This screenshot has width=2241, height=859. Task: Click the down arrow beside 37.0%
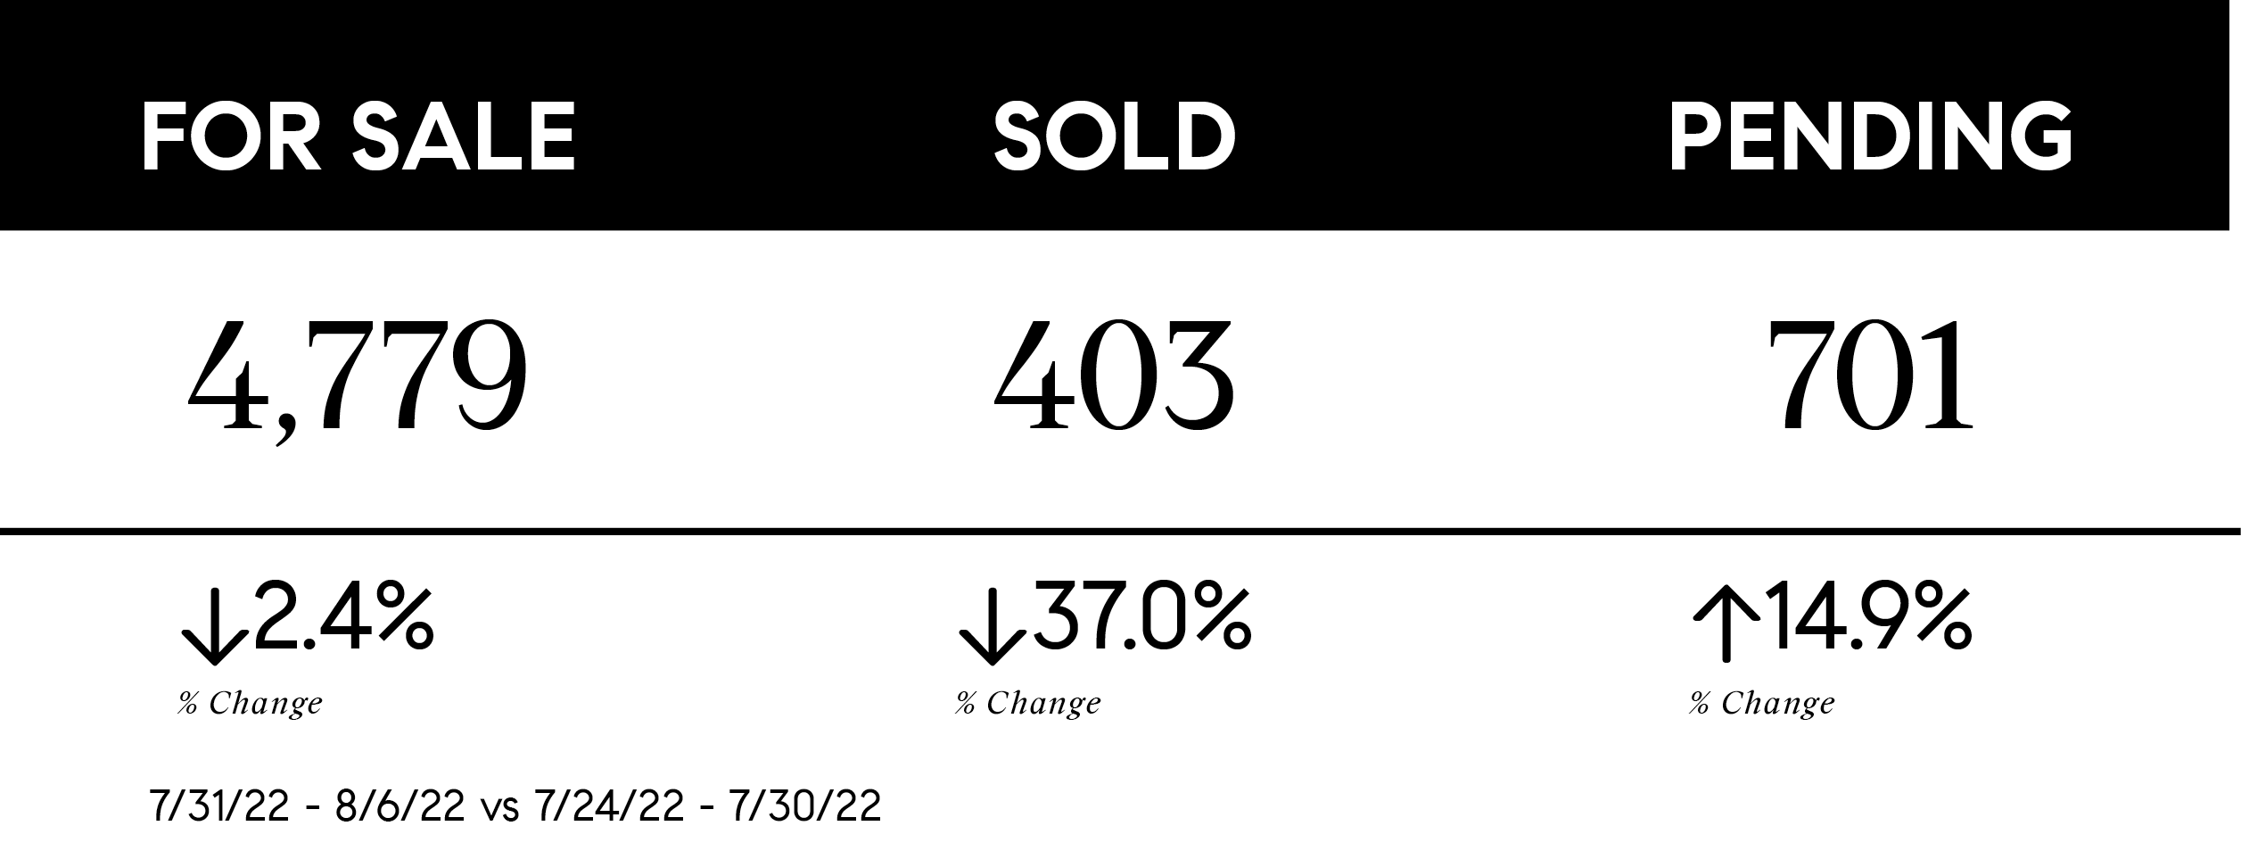(992, 628)
